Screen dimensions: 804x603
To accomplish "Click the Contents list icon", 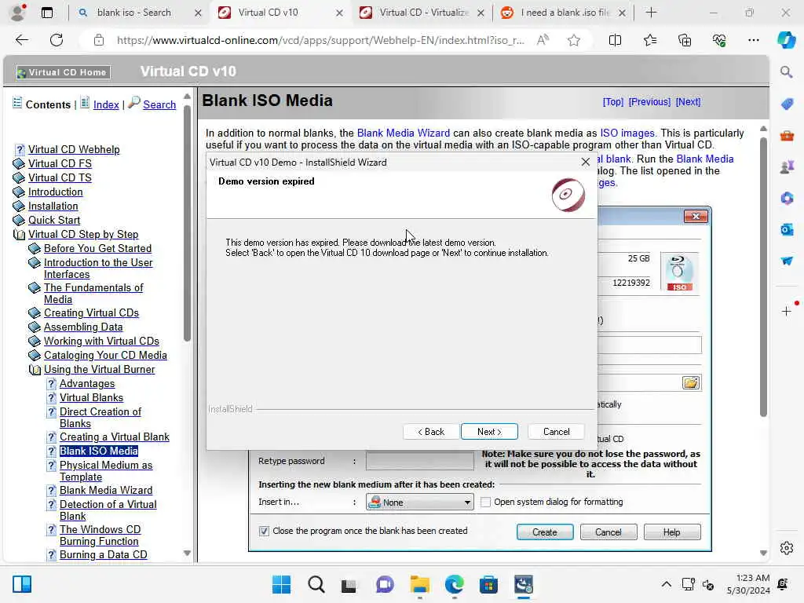I will point(17,103).
